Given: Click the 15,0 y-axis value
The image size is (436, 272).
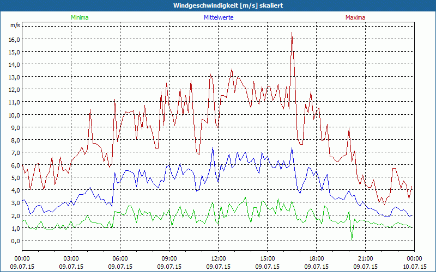Looking at the screenshot, I should 15,52.
